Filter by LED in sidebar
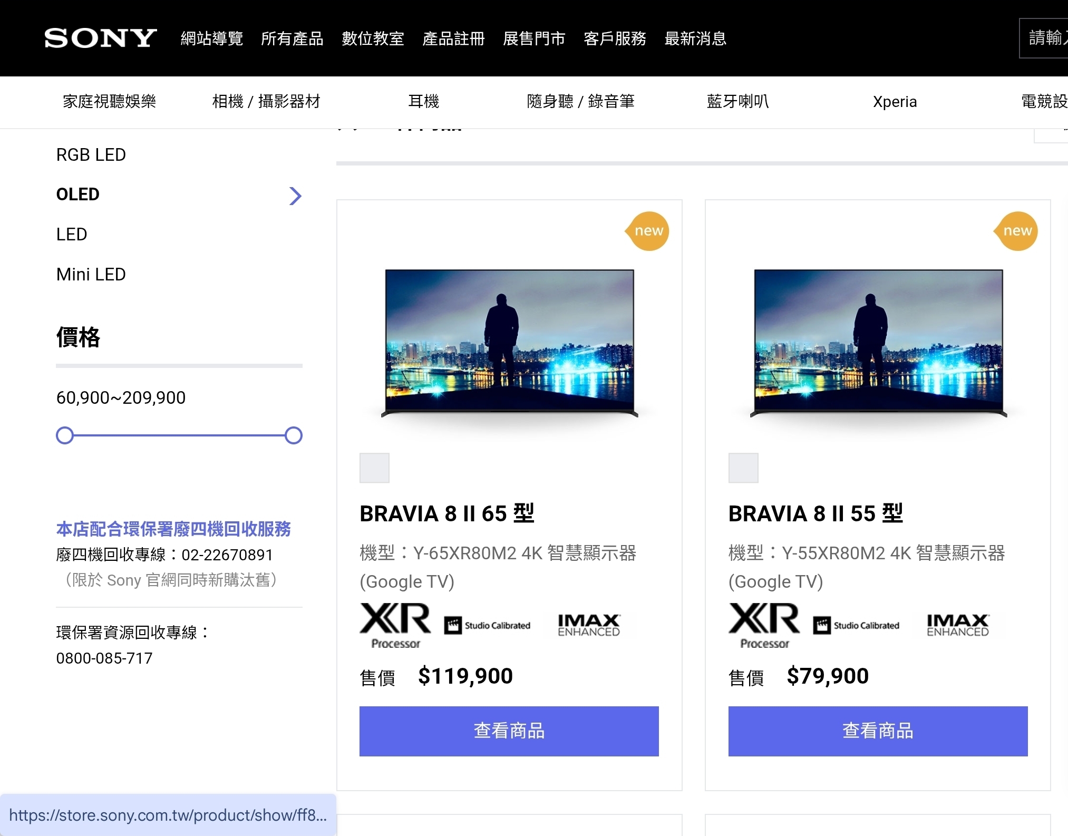 tap(72, 234)
